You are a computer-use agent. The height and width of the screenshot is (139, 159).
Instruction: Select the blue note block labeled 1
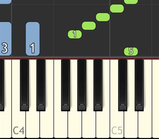tap(33, 39)
